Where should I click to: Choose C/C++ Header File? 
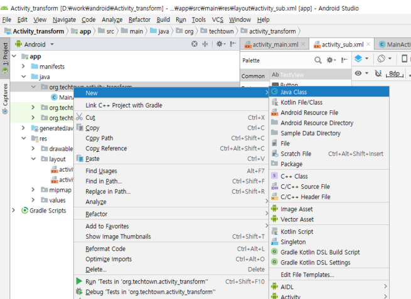329,197
